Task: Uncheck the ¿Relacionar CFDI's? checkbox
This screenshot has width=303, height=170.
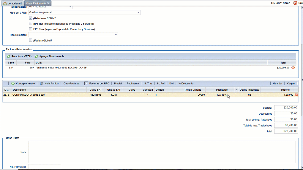Action: 30,18
